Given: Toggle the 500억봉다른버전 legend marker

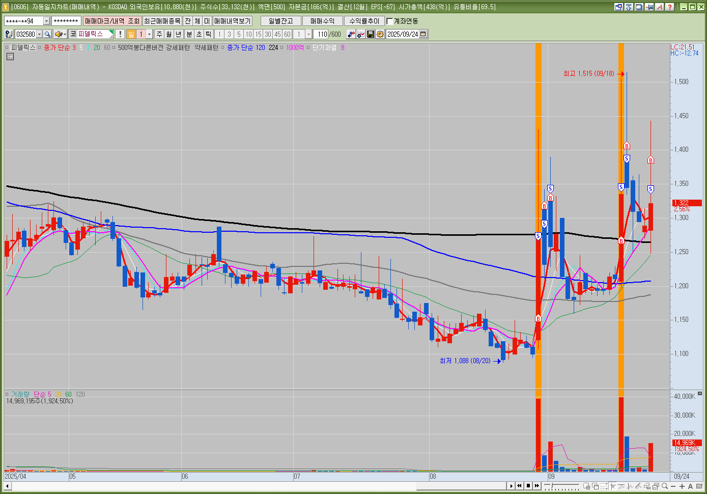Looking at the screenshot, I should (114, 47).
